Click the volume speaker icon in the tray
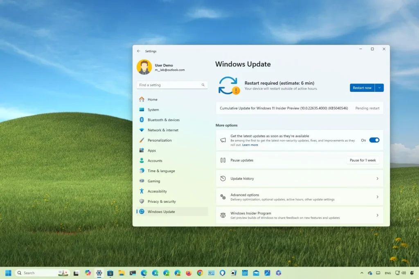The width and height of the screenshot is (419, 279). tap(403, 273)
